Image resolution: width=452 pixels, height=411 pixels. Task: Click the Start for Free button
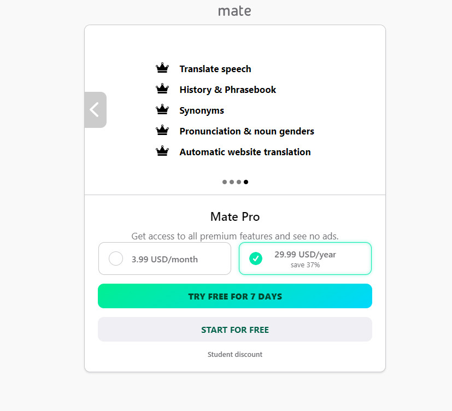[x=235, y=330]
